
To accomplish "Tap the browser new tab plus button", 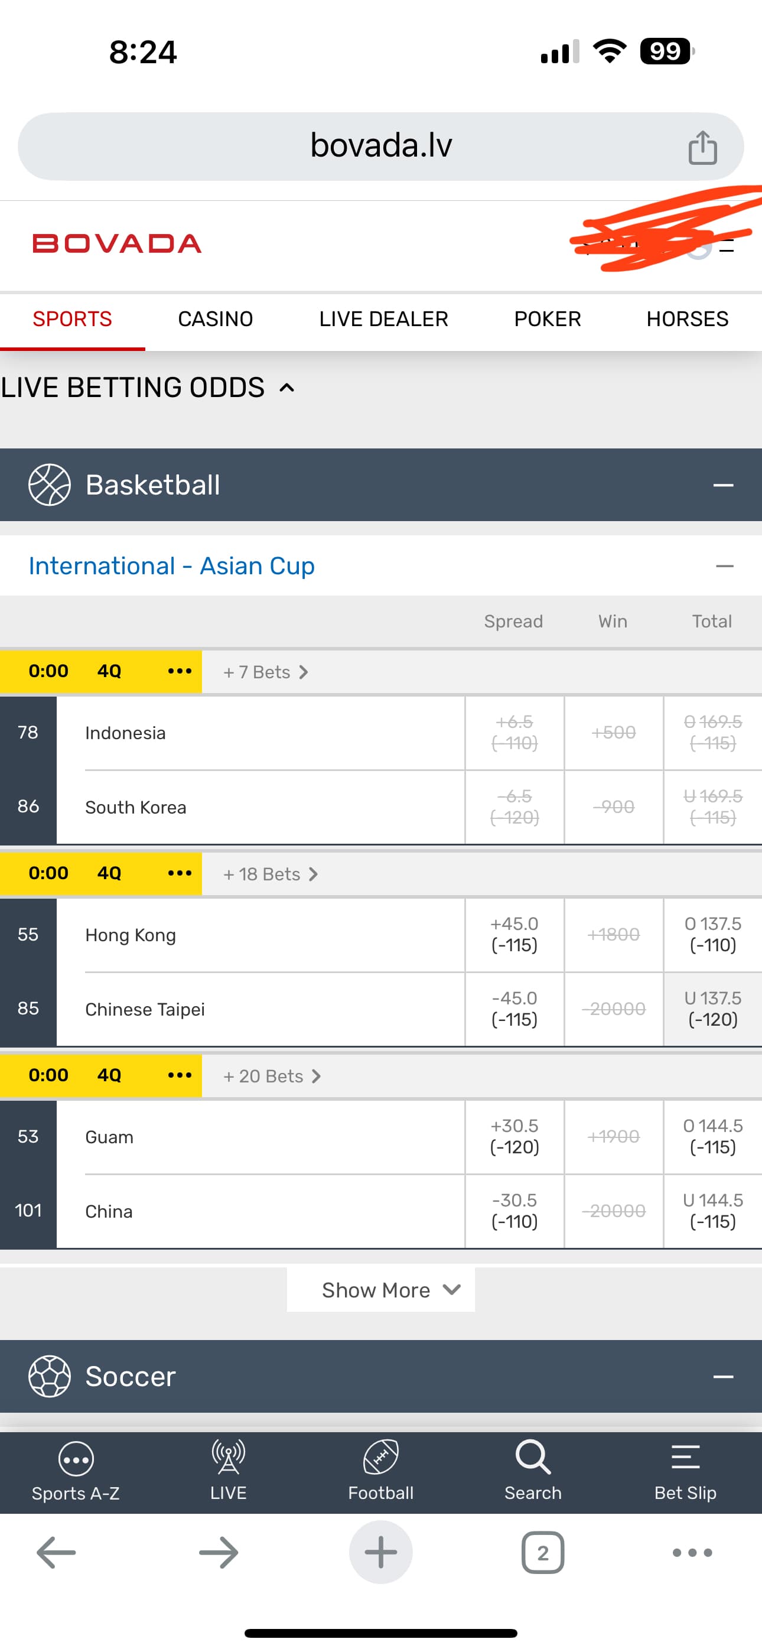I will point(380,1553).
